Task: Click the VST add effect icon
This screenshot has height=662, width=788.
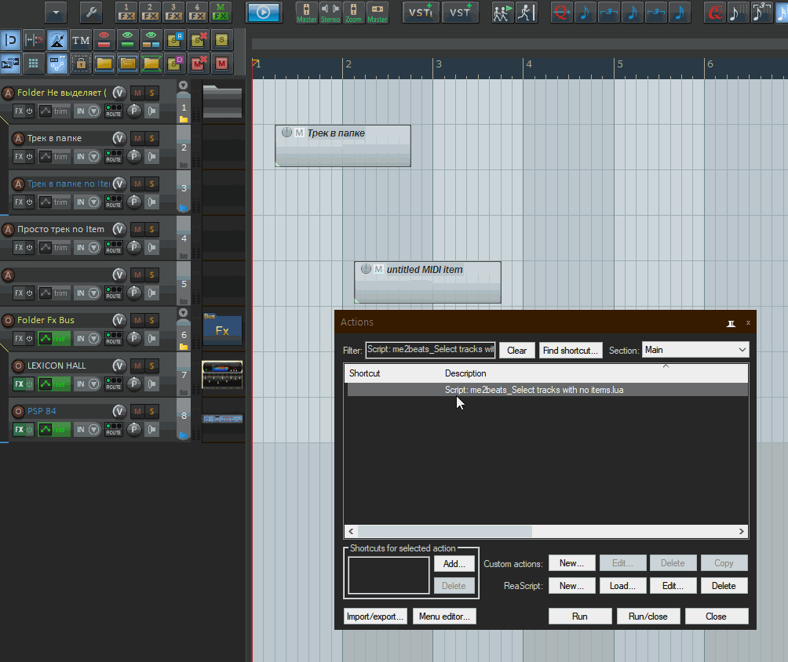Action: coord(460,13)
